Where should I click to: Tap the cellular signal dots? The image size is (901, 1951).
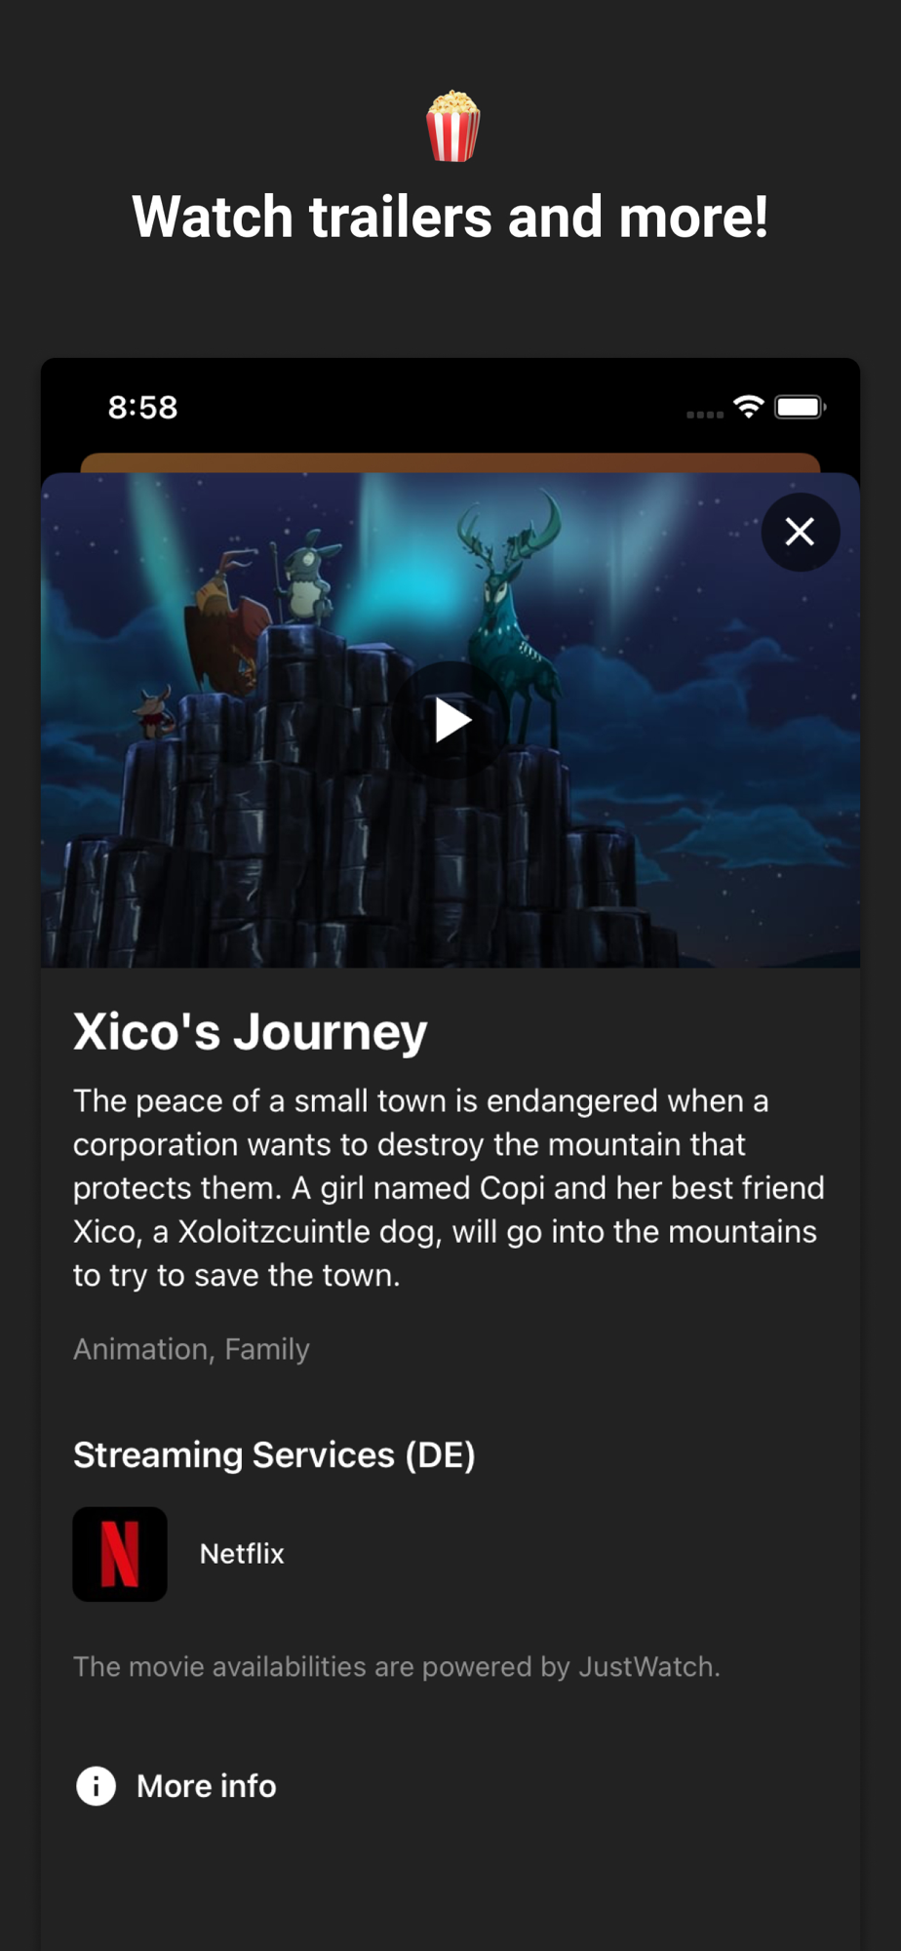coord(704,415)
